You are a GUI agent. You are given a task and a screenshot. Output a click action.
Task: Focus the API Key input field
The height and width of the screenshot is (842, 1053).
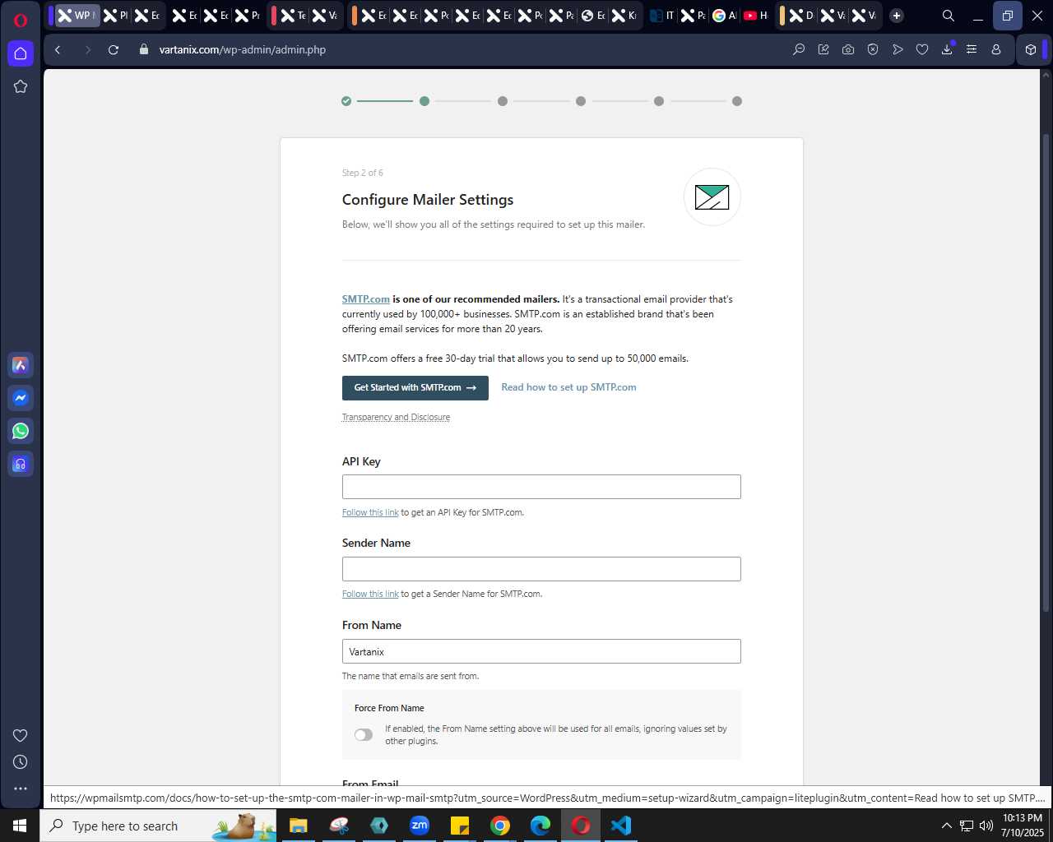pos(541,487)
